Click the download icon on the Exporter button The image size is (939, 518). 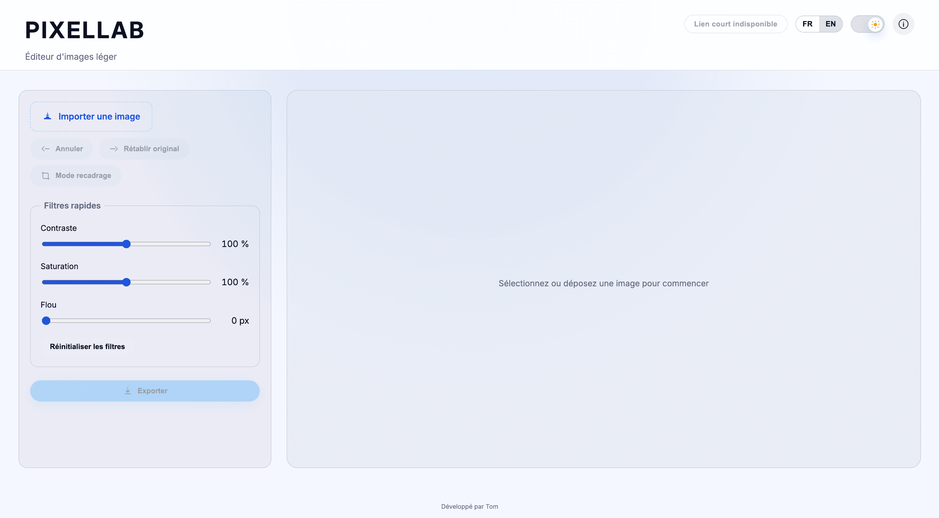point(127,391)
